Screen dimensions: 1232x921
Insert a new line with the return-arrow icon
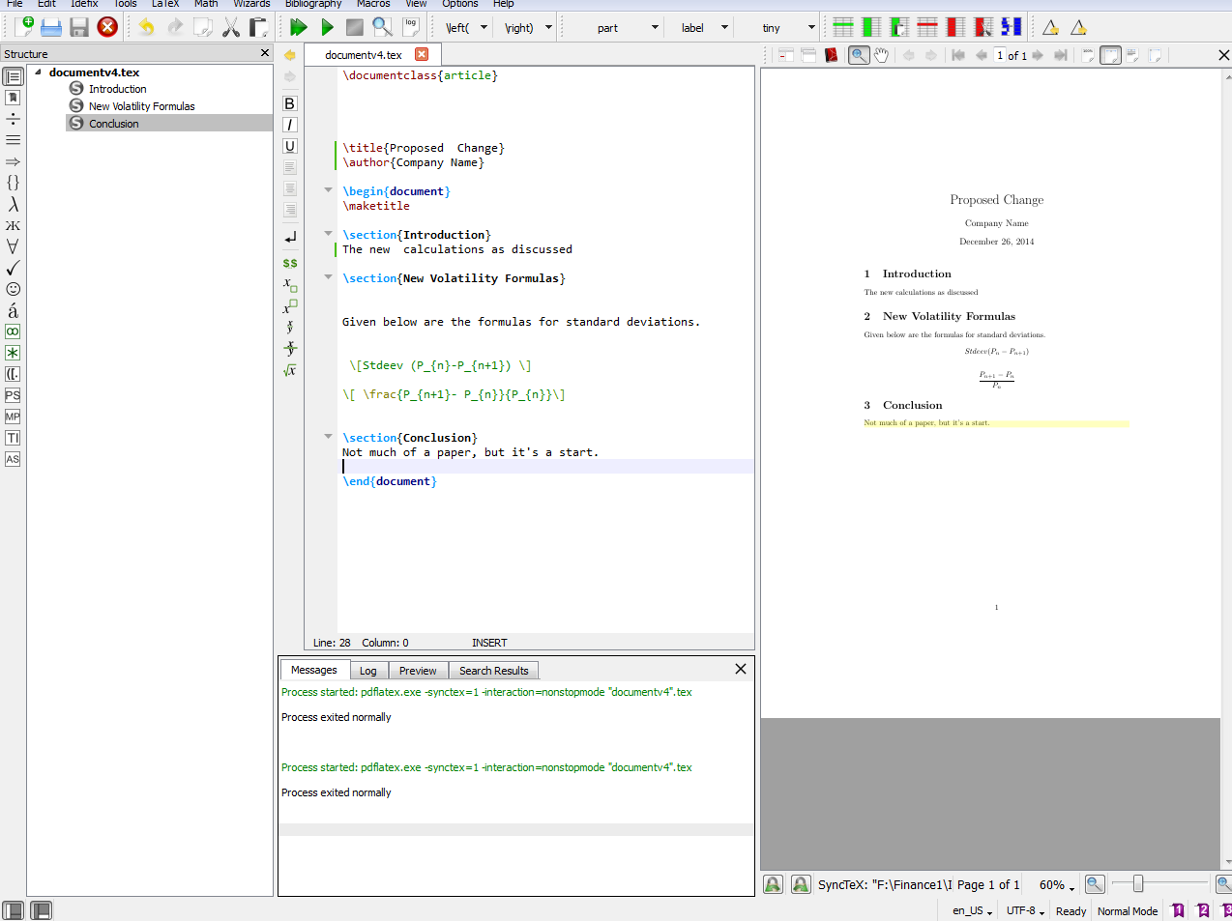289,237
